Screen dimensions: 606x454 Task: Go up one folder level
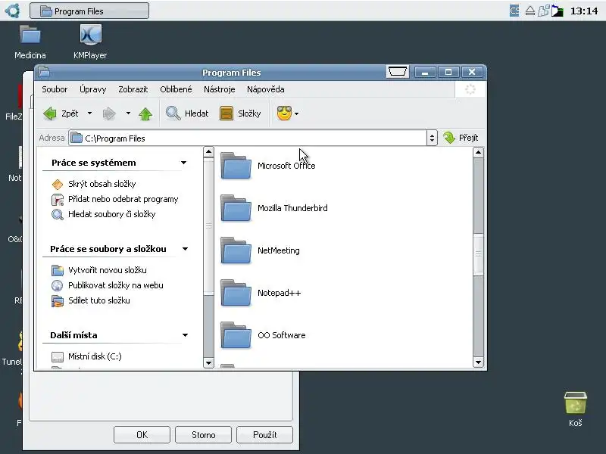[145, 114]
